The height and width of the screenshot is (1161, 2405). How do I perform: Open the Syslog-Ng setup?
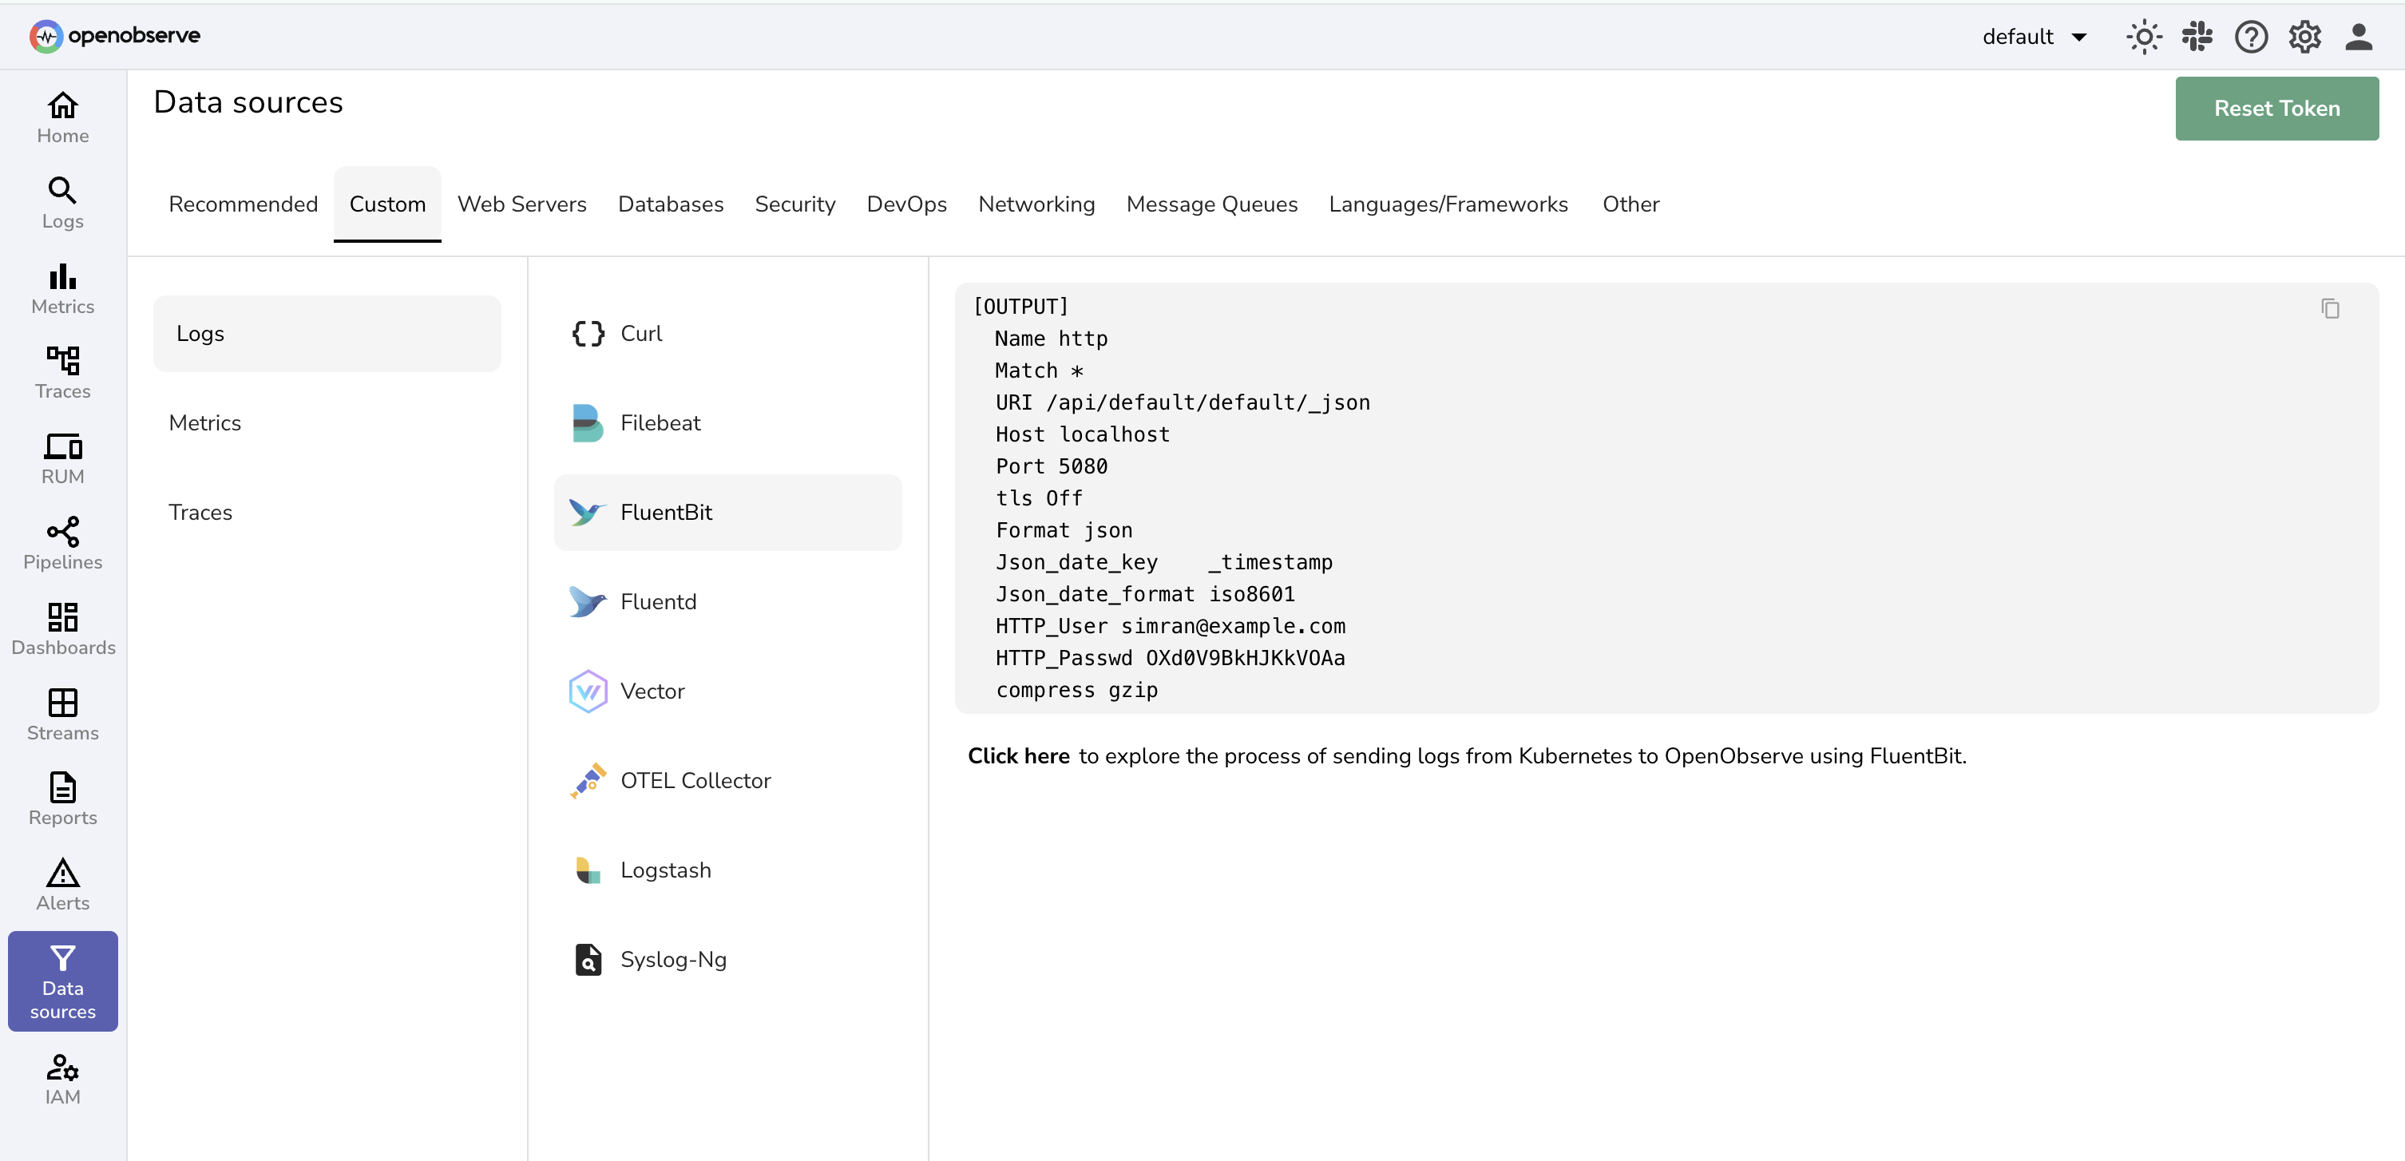point(674,958)
